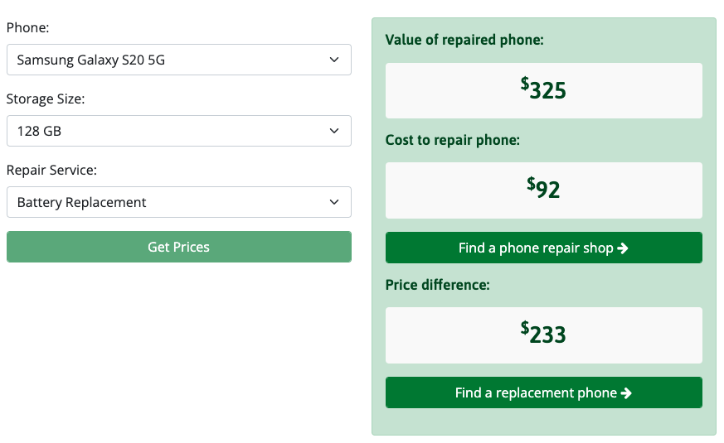Click the Phone: field label
Screen dimensions: 724x443
[x=27, y=27]
